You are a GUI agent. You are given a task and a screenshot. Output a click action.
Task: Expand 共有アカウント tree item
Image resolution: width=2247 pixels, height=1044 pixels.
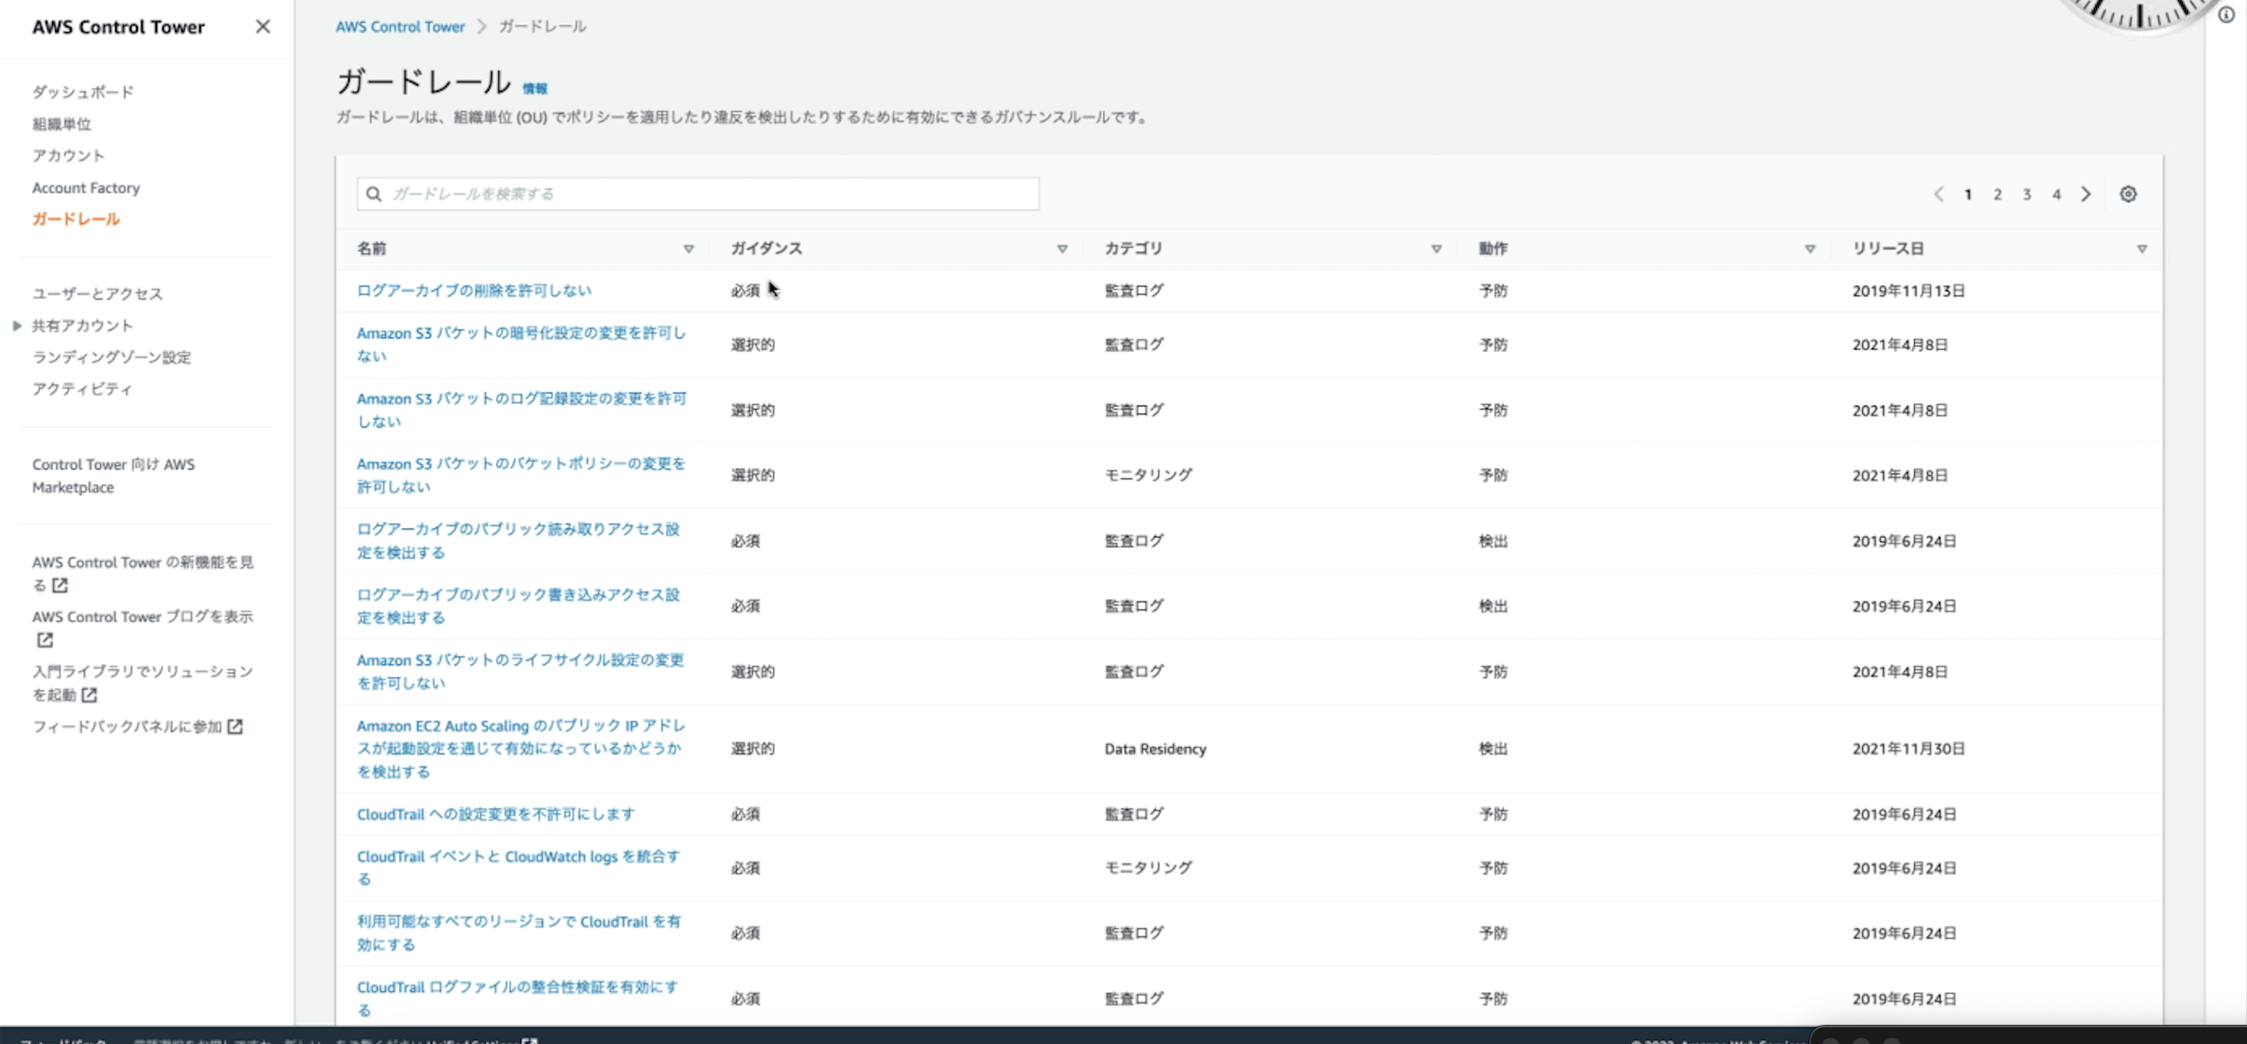coord(17,325)
